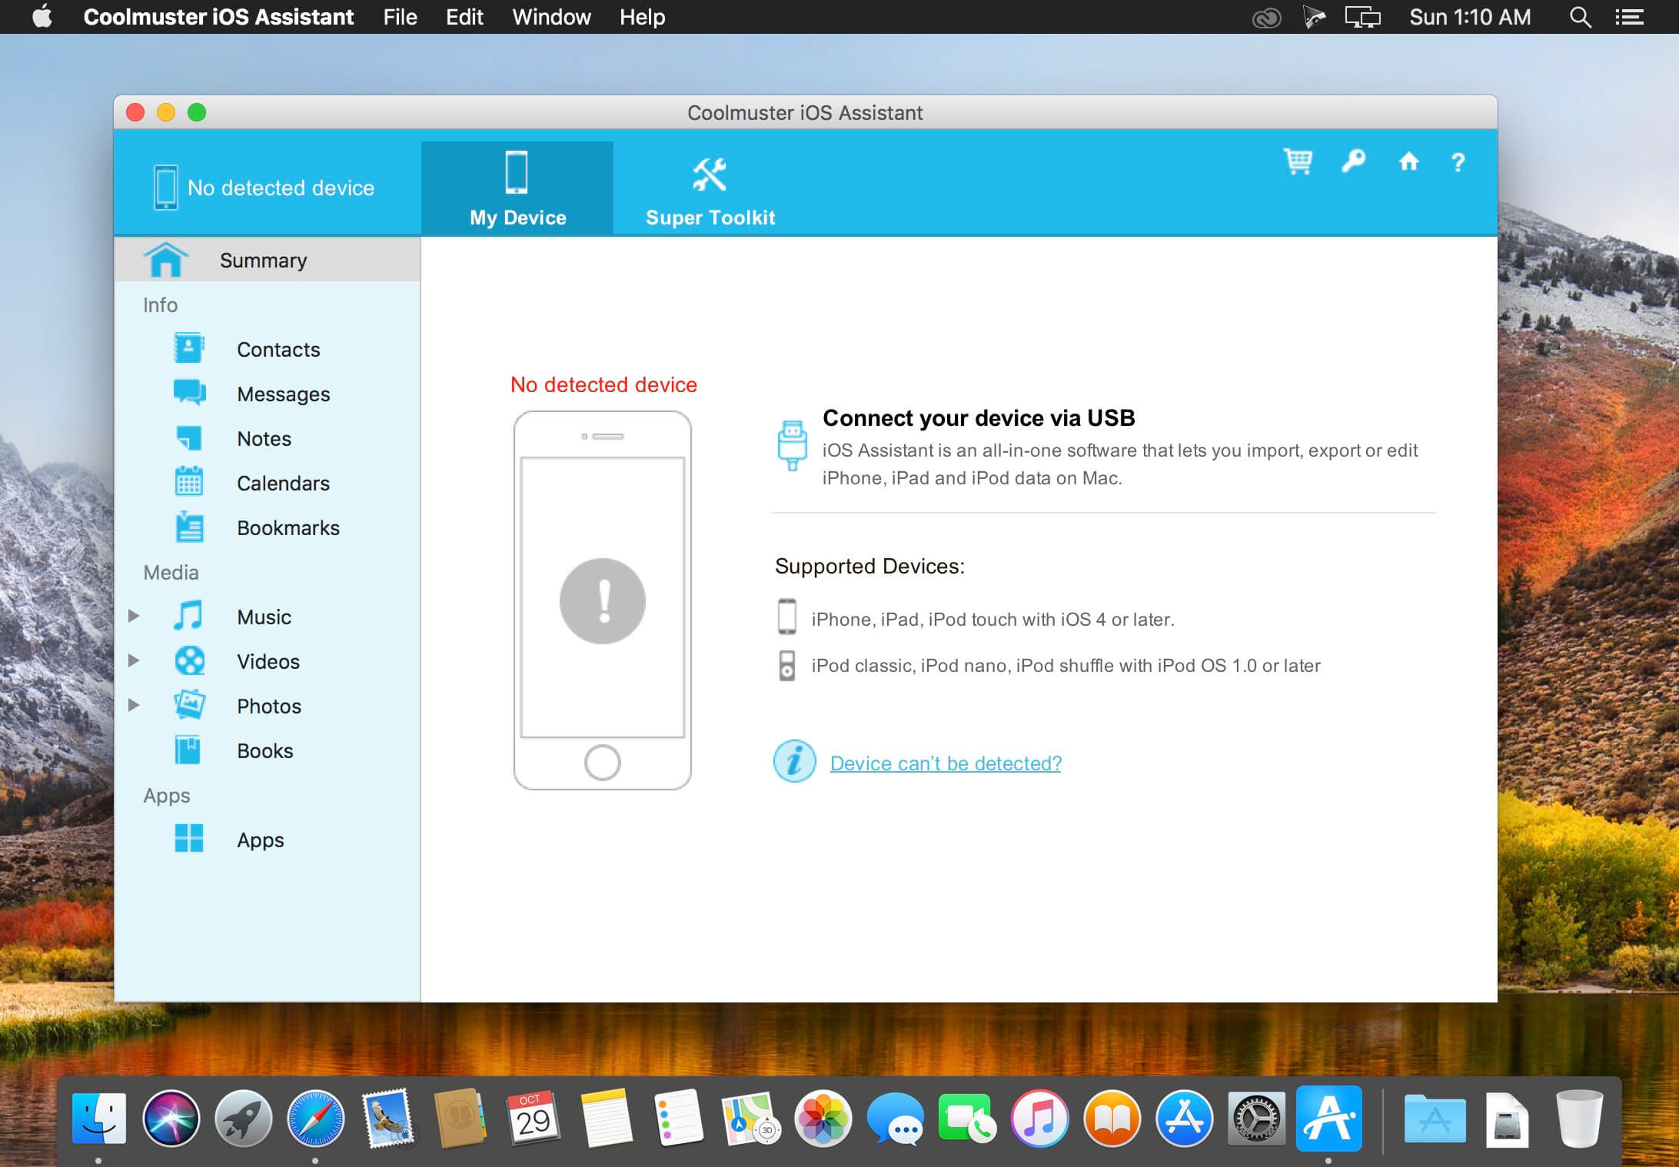Screen dimensions: 1679x1167
Task: Switch to the Super Toolkit tab
Action: coord(710,188)
